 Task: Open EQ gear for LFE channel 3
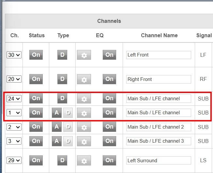pyautogui.click(x=84, y=141)
